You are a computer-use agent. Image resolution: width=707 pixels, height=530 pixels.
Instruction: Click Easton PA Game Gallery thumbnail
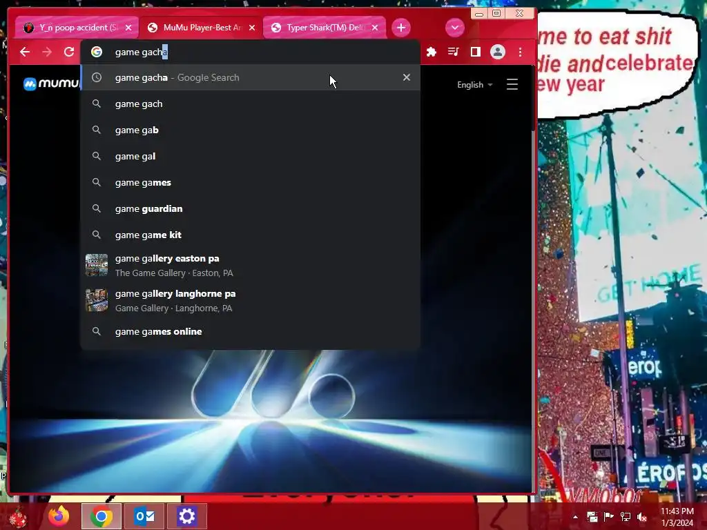[97, 266]
